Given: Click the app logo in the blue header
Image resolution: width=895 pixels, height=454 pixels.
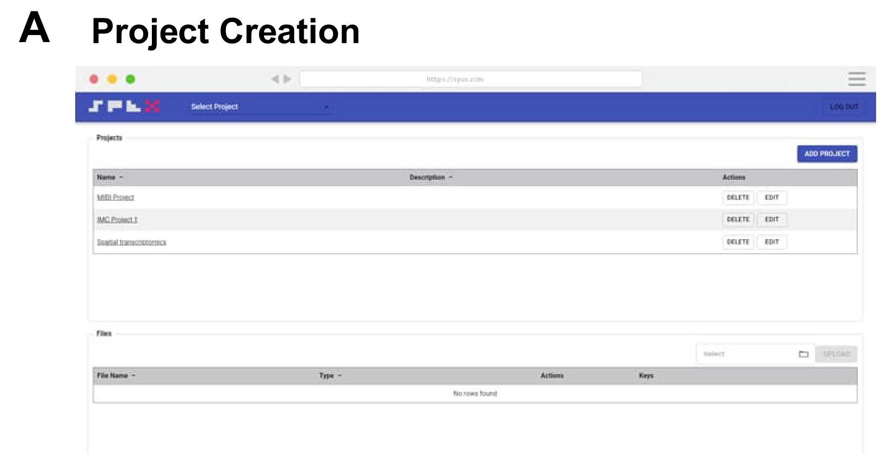Looking at the screenshot, I should pyautogui.click(x=124, y=106).
